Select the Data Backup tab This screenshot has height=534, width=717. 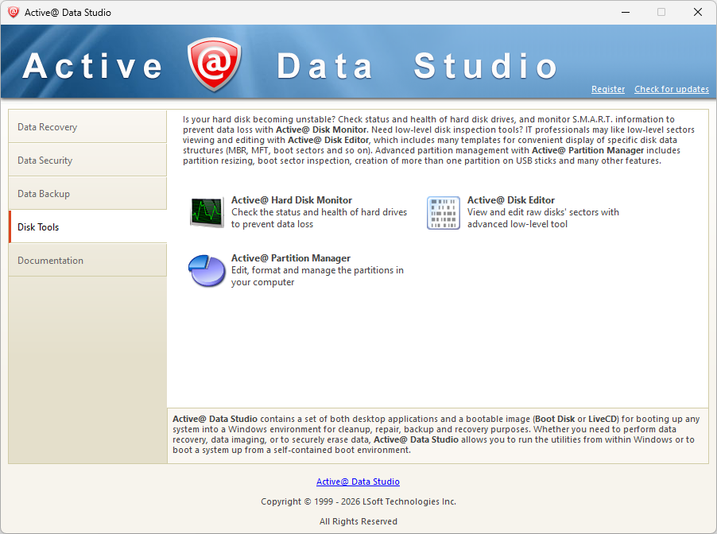87,193
